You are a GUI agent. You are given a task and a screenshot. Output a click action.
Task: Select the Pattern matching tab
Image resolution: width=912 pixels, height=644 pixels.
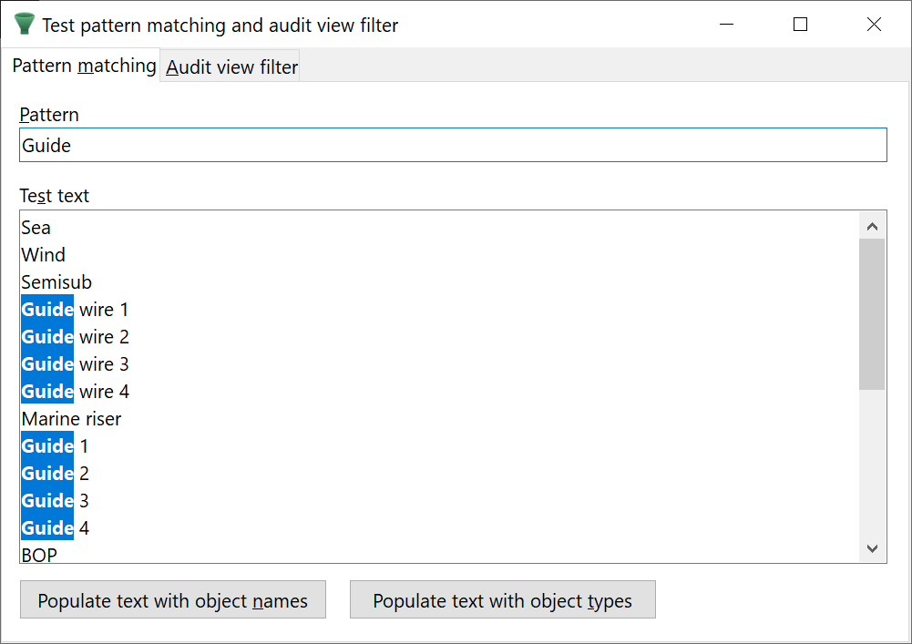click(x=84, y=66)
